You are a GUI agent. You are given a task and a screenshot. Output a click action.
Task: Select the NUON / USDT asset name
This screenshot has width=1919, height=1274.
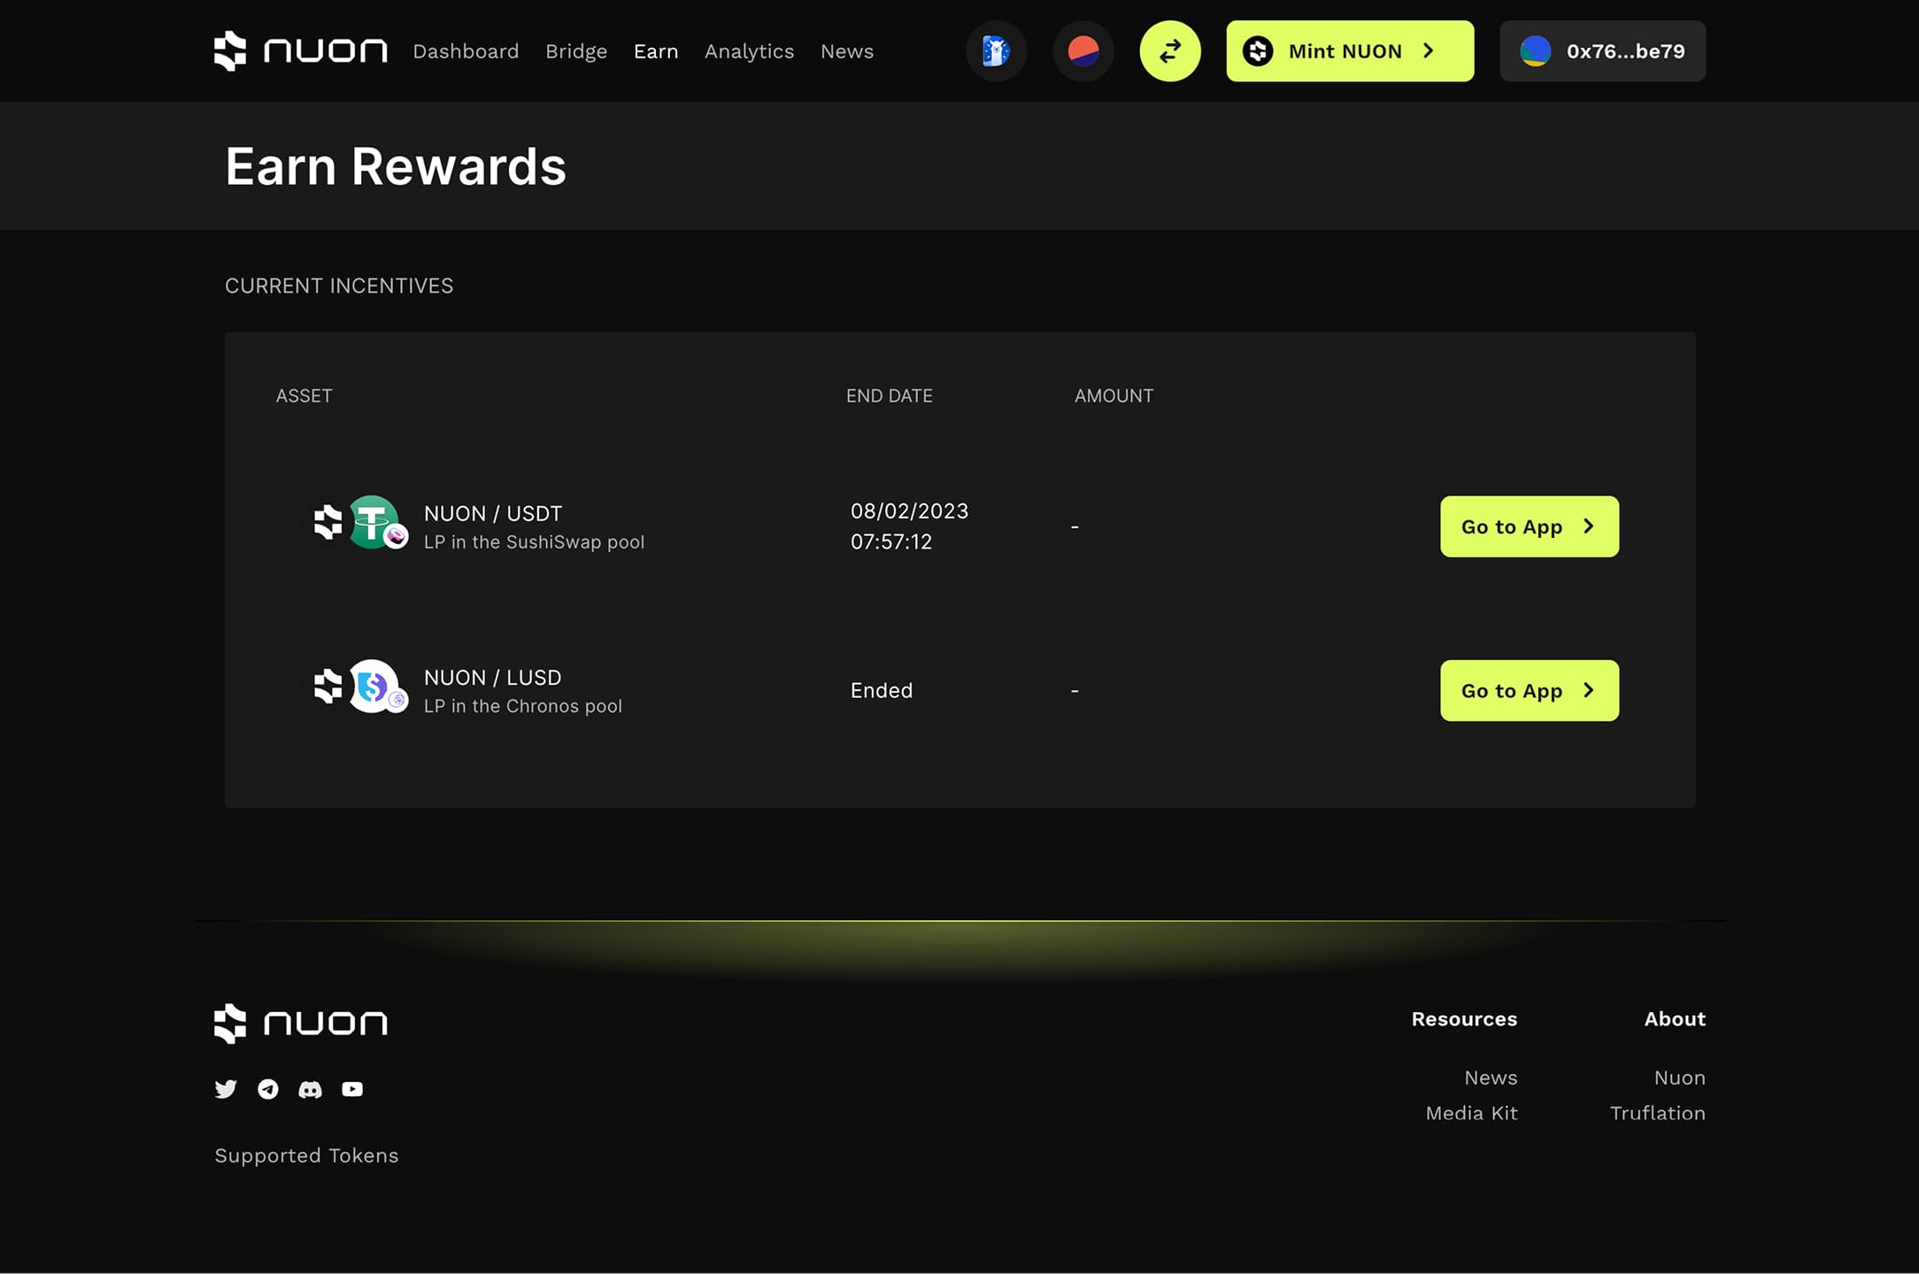pyautogui.click(x=493, y=514)
